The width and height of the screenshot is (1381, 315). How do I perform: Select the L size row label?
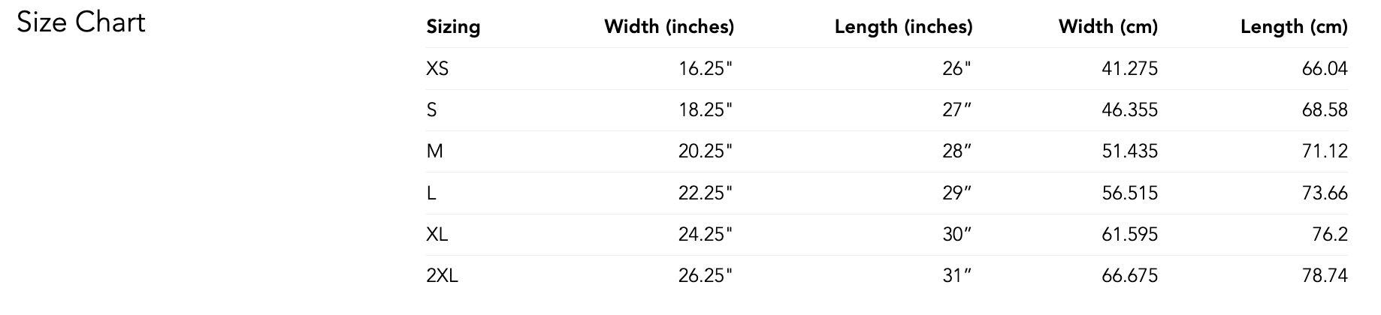[431, 193]
